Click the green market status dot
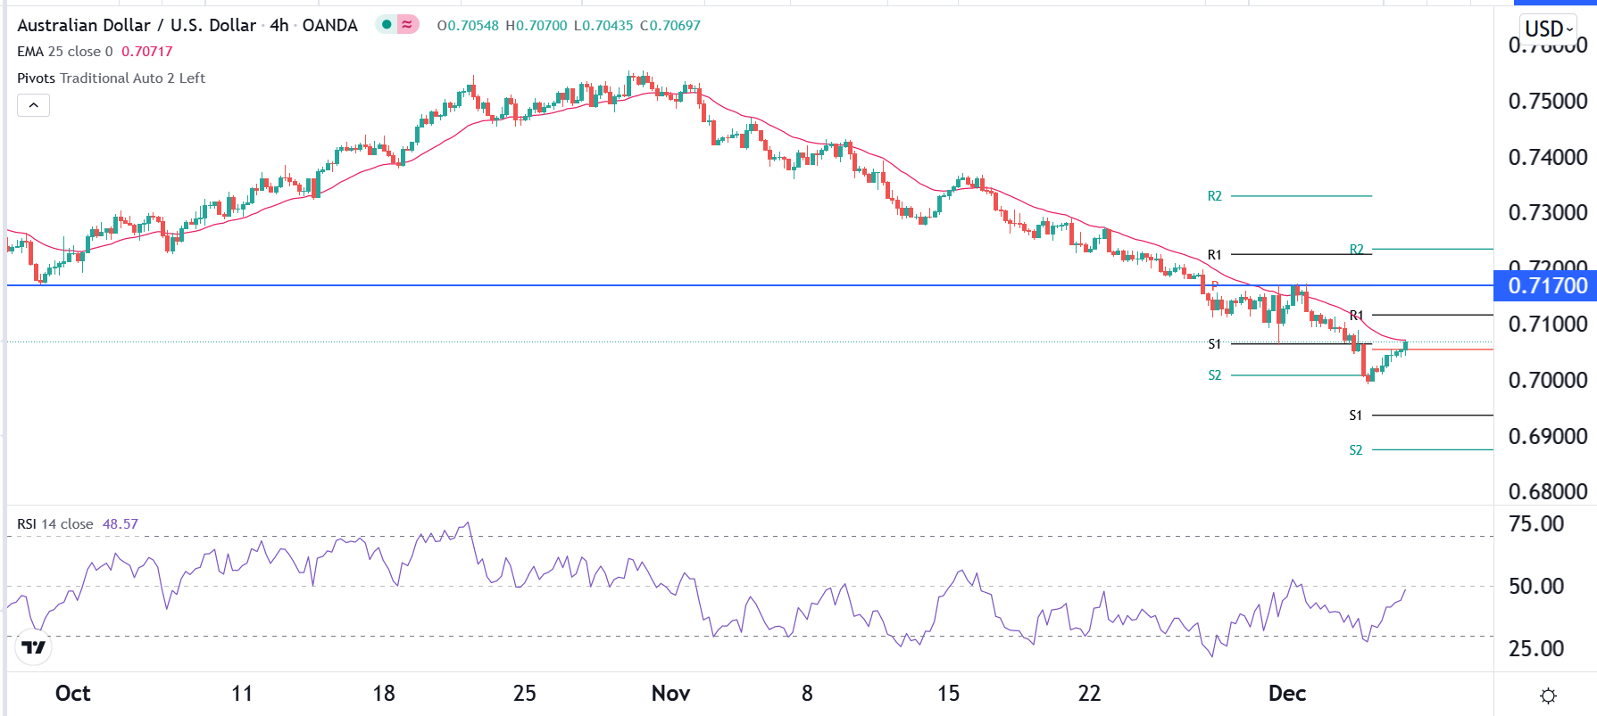The height and width of the screenshot is (716, 1597). coord(387,25)
